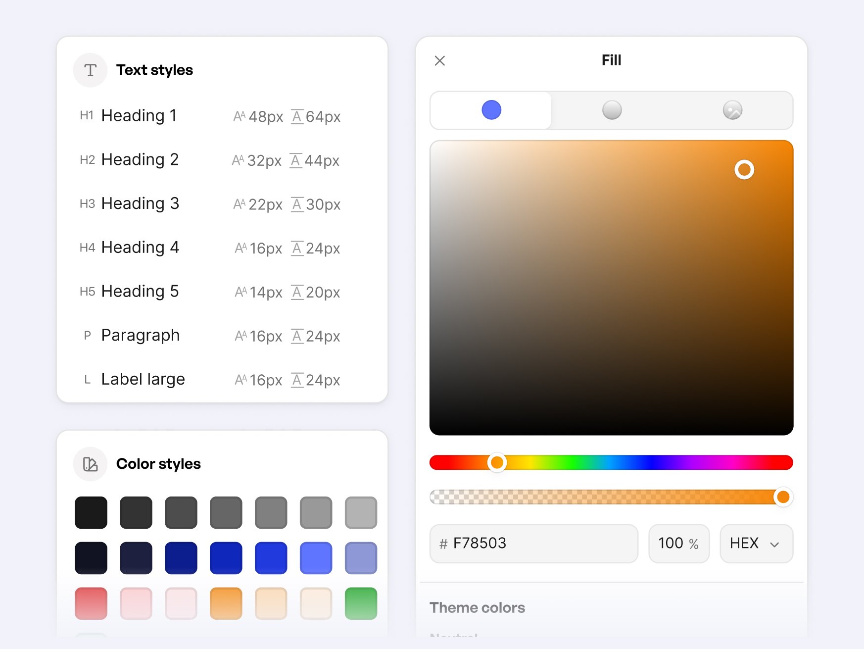Pick the medium gray swatch in the first row's center

(x=226, y=513)
